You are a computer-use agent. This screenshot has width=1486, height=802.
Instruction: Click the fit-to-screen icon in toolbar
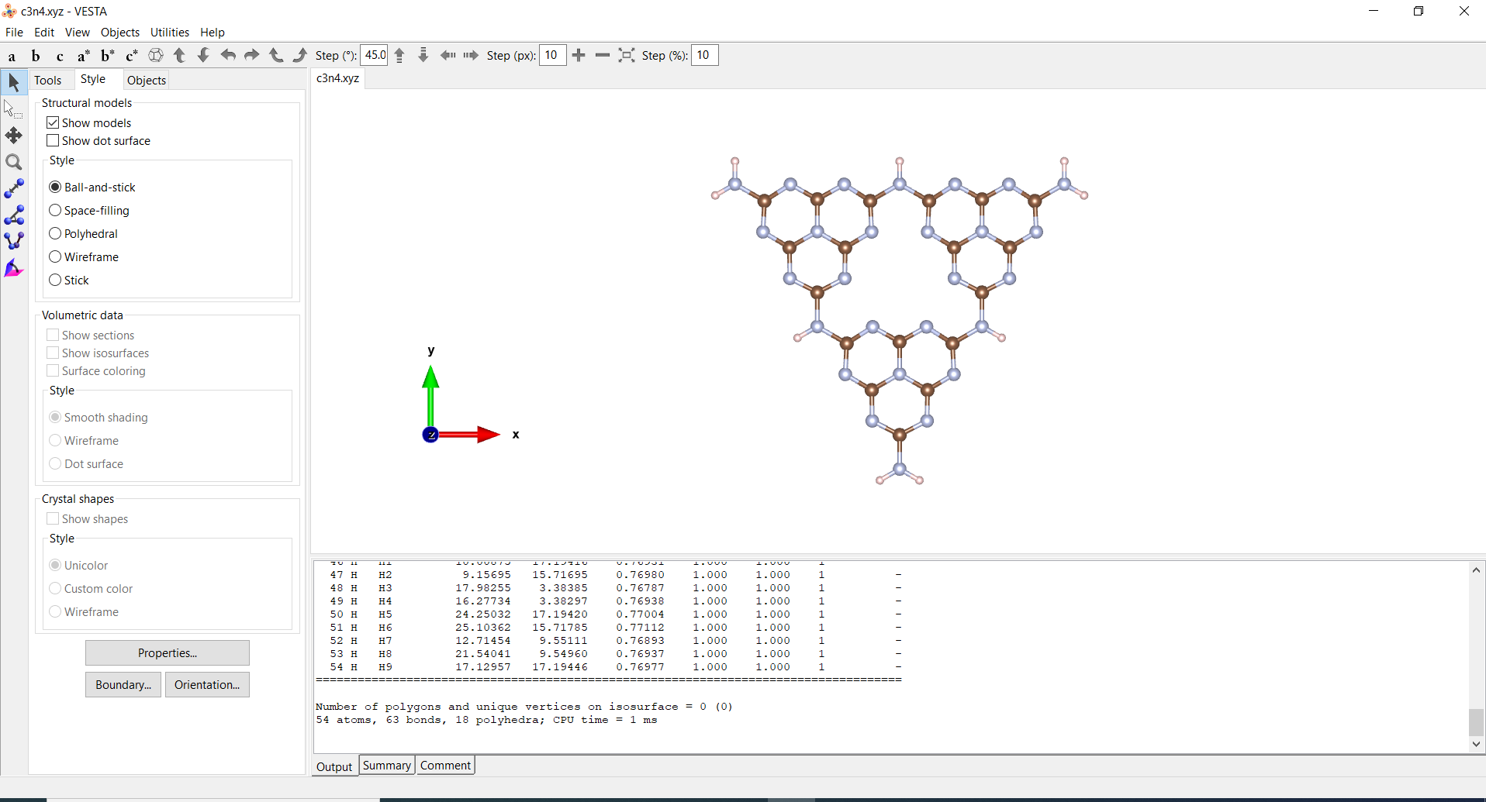[626, 55]
